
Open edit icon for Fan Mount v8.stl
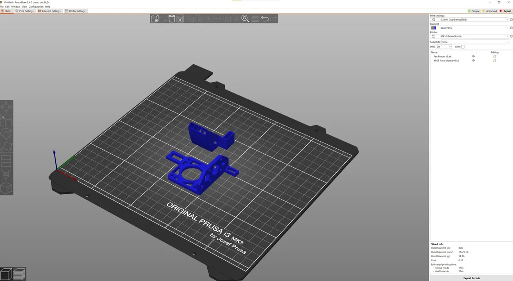495,56
